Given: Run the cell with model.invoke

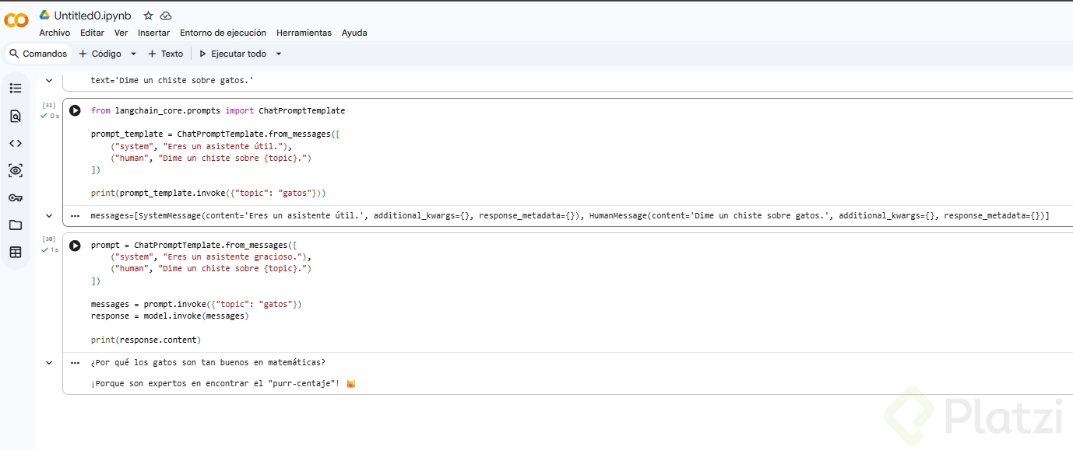Looking at the screenshot, I should pyautogui.click(x=75, y=246).
